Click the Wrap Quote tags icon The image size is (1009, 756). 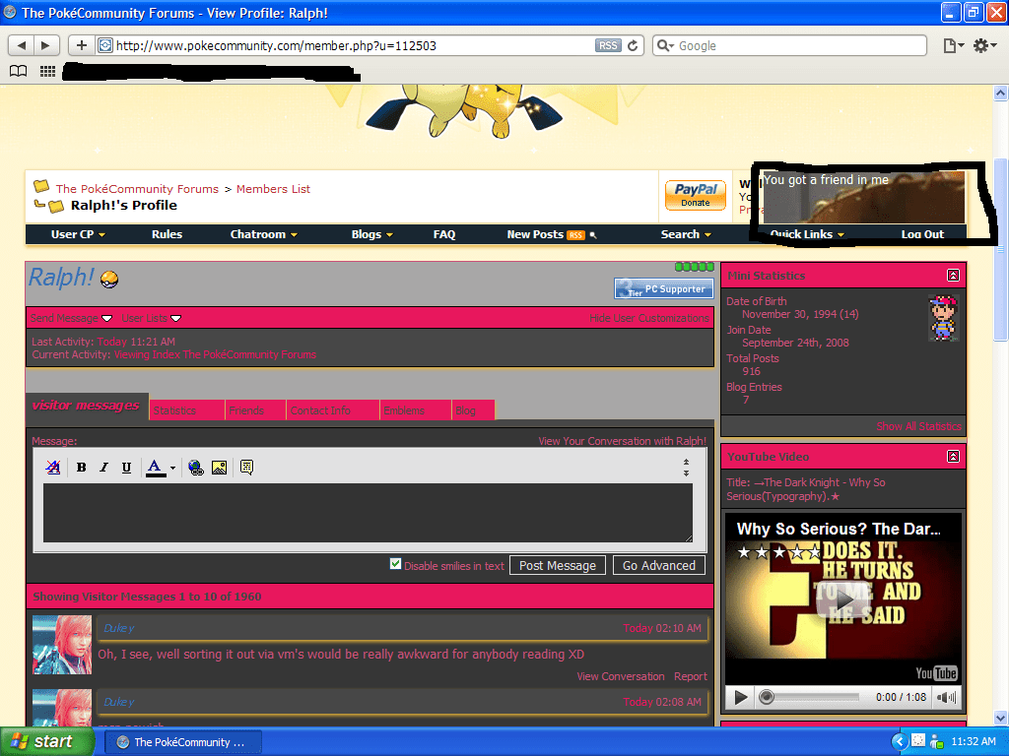(246, 468)
